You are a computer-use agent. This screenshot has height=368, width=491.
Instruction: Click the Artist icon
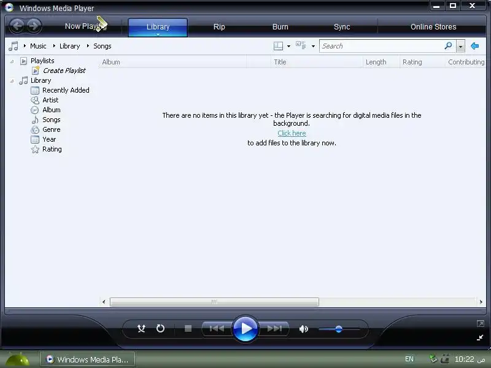[35, 100]
